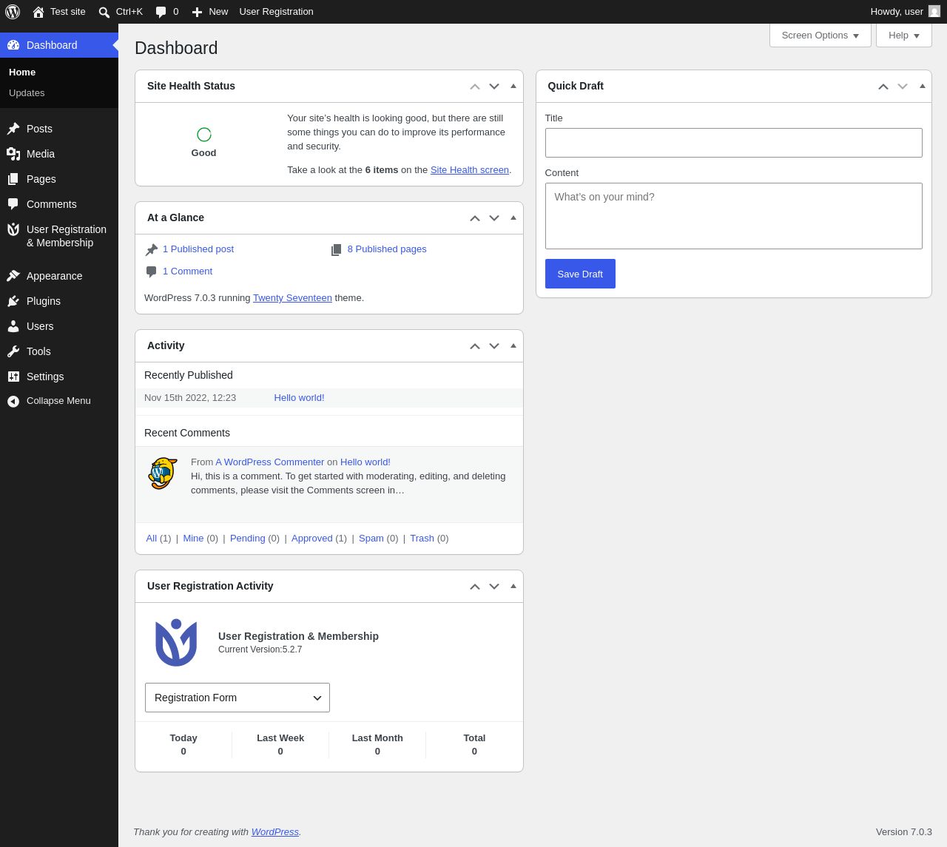Click the Users person icon
The width and height of the screenshot is (947, 847).
click(x=13, y=326)
